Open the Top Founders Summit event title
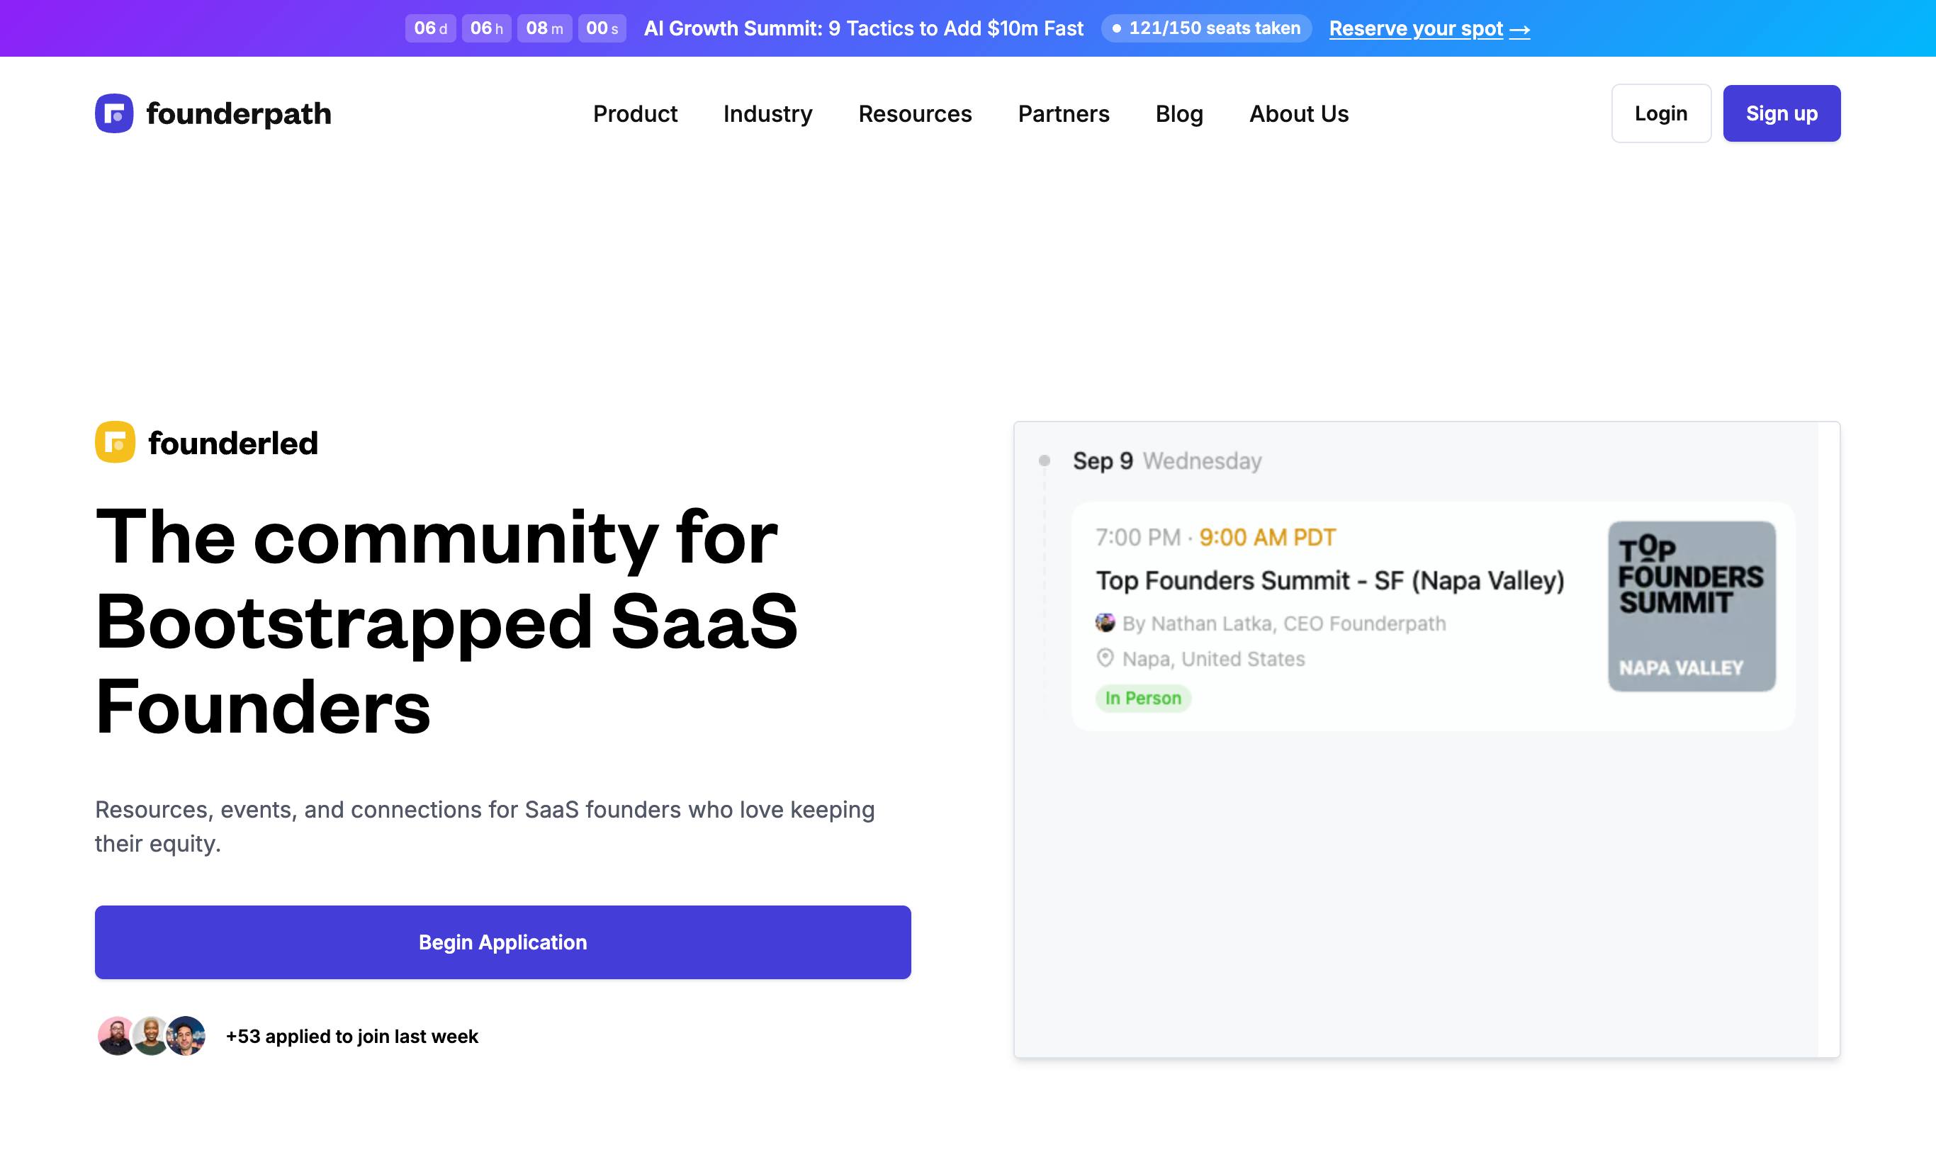The width and height of the screenshot is (1936, 1162). (x=1330, y=580)
